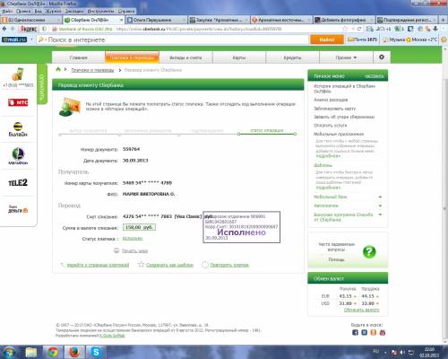Click the Повторить платеж link

[x=229, y=265]
